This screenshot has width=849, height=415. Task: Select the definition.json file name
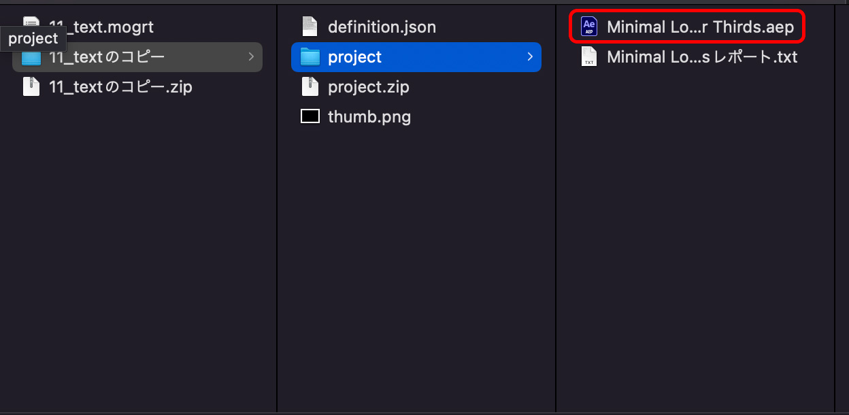pos(382,27)
